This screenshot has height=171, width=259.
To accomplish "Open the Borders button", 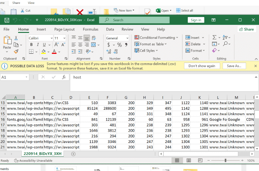I will (x=31, y=52).
